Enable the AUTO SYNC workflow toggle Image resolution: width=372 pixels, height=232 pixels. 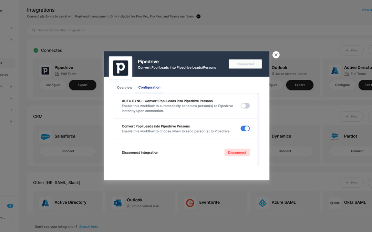coord(245,106)
